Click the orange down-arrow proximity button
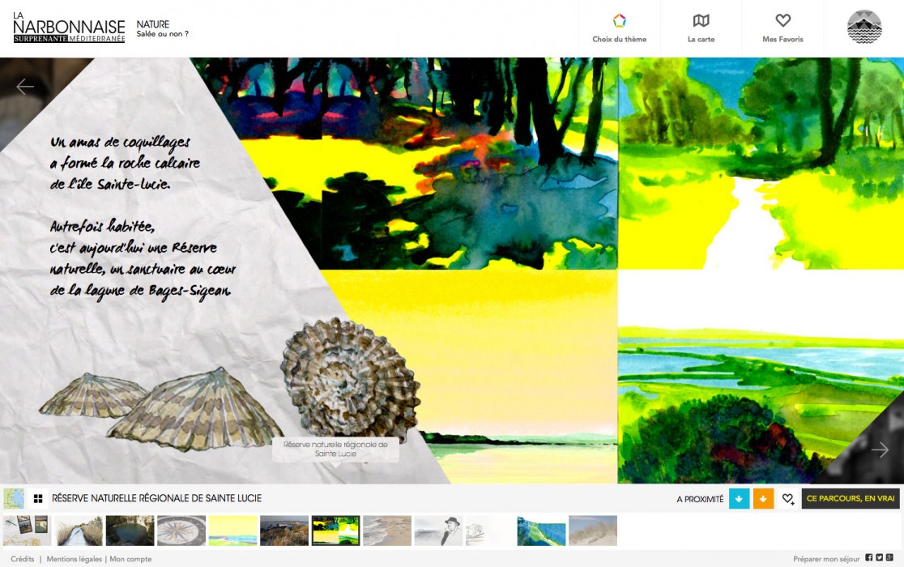The image size is (904, 567). 763,499
